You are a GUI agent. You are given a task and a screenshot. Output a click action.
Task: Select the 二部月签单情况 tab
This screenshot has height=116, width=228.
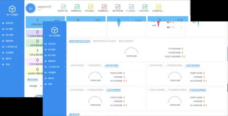point(193,66)
